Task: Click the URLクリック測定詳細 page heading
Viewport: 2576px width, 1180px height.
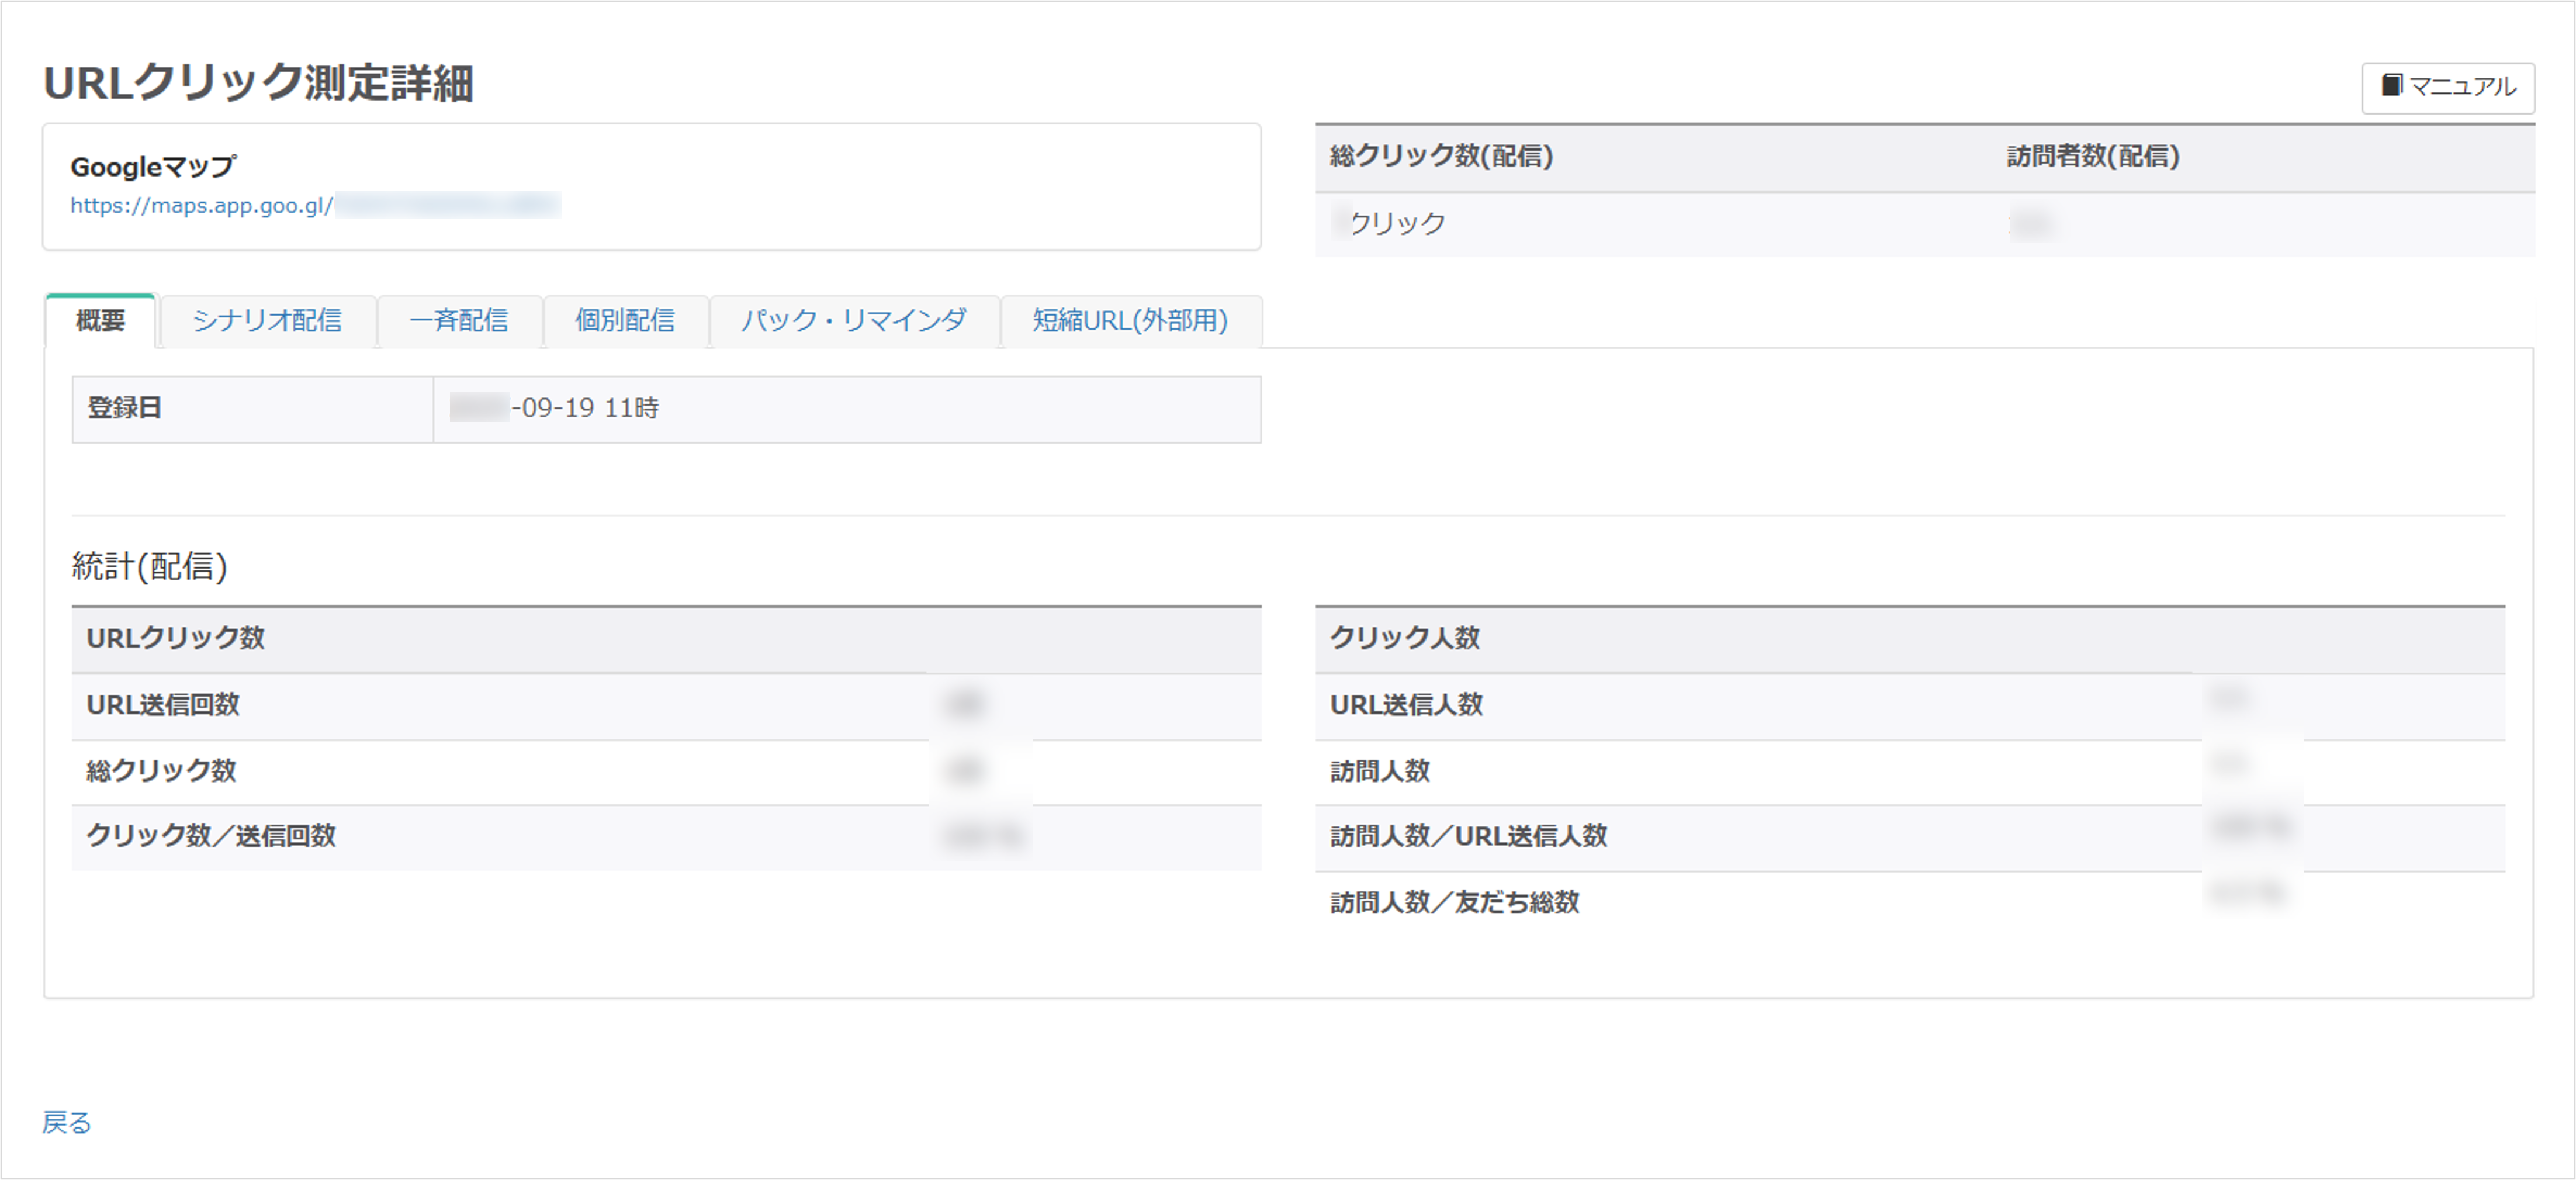Action: coord(258,83)
